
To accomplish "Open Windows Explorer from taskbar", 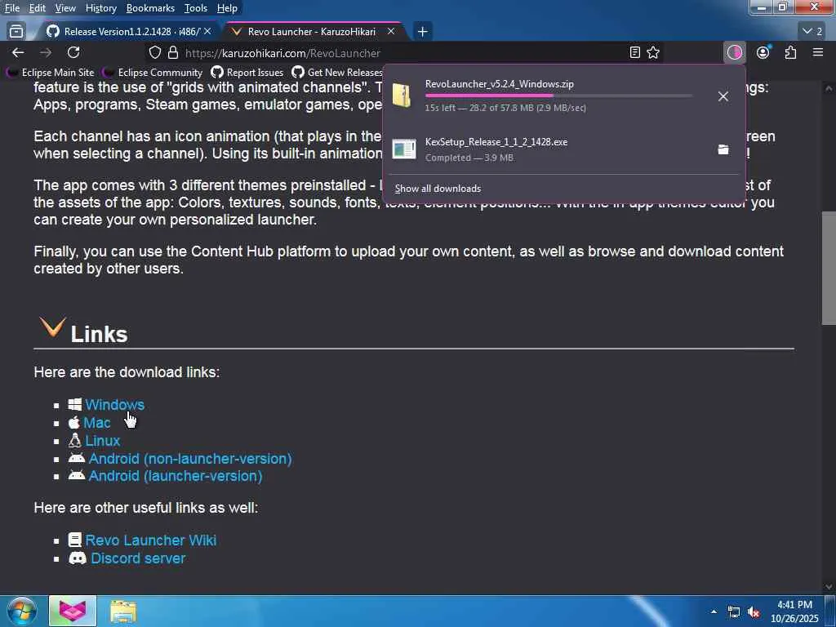I will click(x=124, y=611).
